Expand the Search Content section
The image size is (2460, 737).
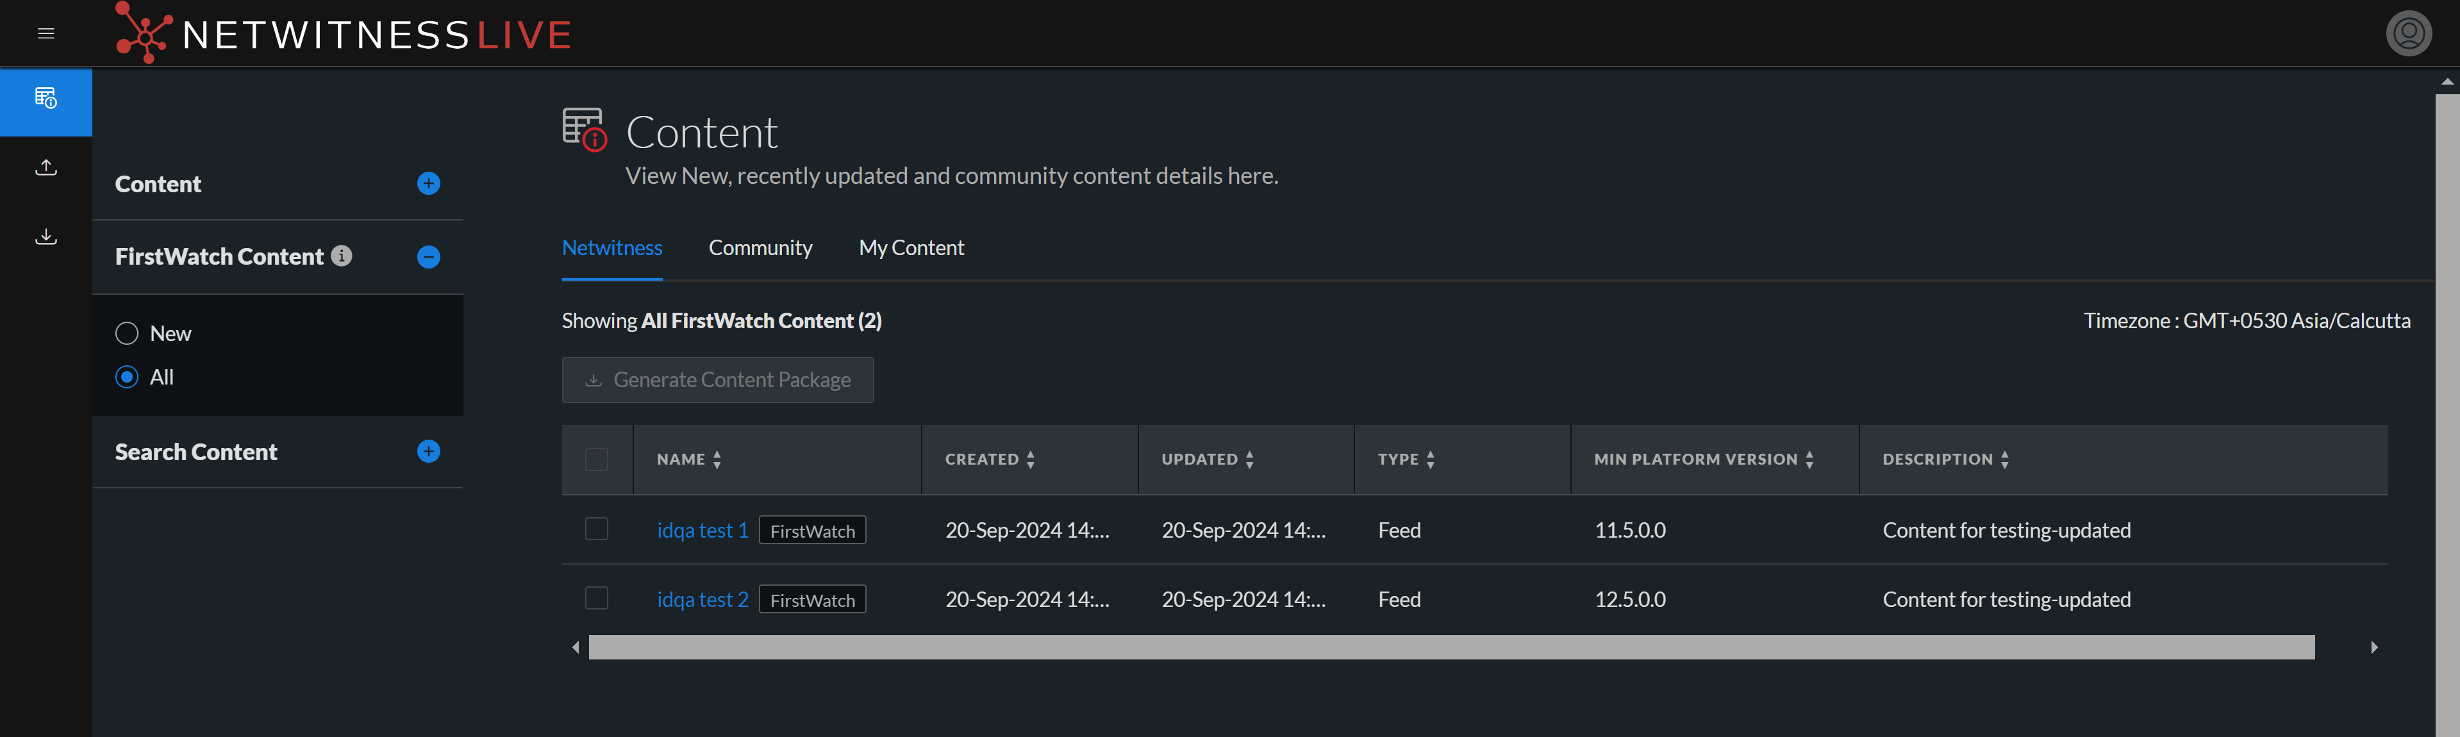click(429, 452)
